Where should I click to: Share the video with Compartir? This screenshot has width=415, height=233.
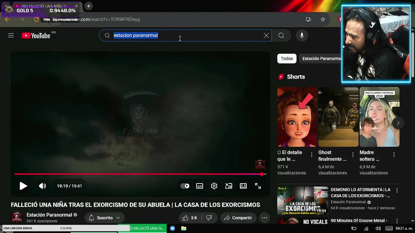coord(238,218)
